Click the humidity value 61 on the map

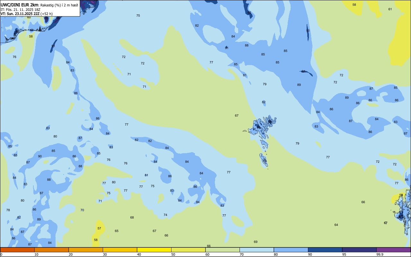coord(390,9)
